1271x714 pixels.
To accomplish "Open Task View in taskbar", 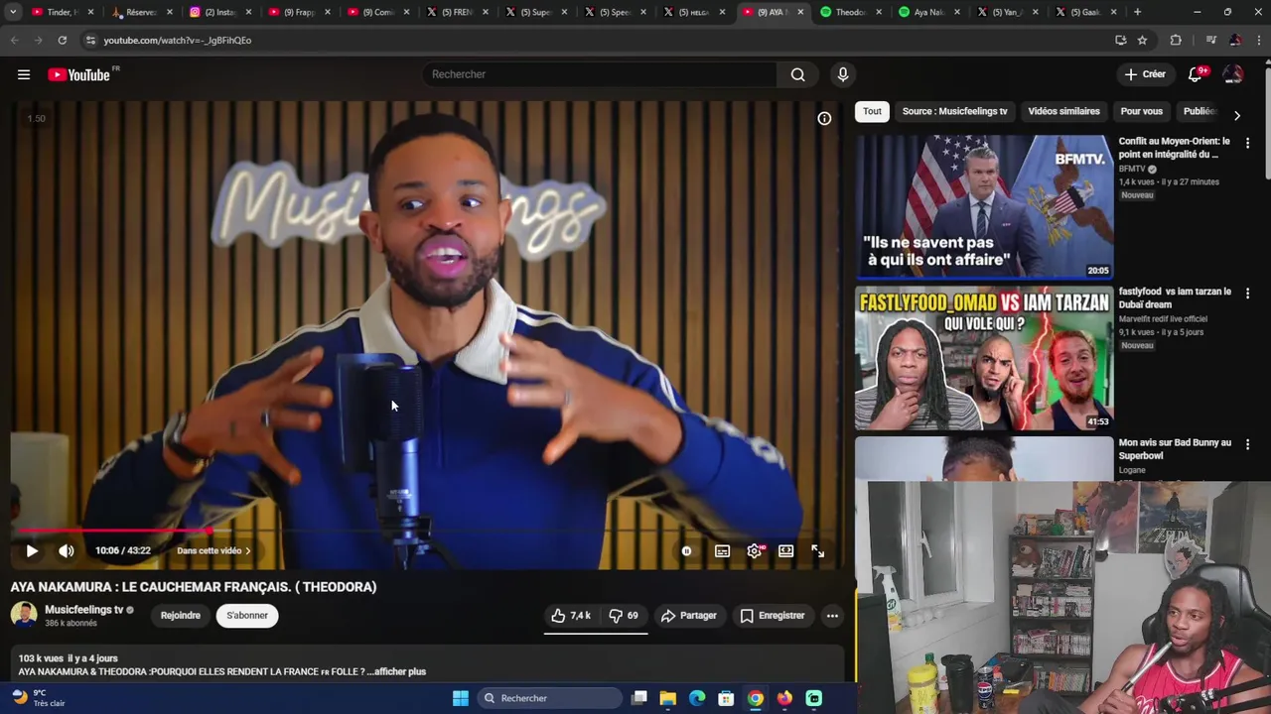I will click(639, 698).
